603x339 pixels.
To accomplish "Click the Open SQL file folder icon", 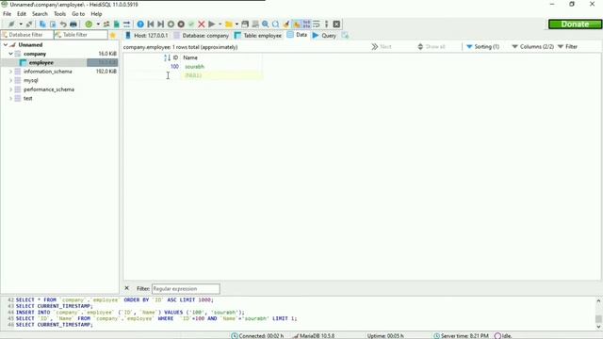I will (x=229, y=24).
